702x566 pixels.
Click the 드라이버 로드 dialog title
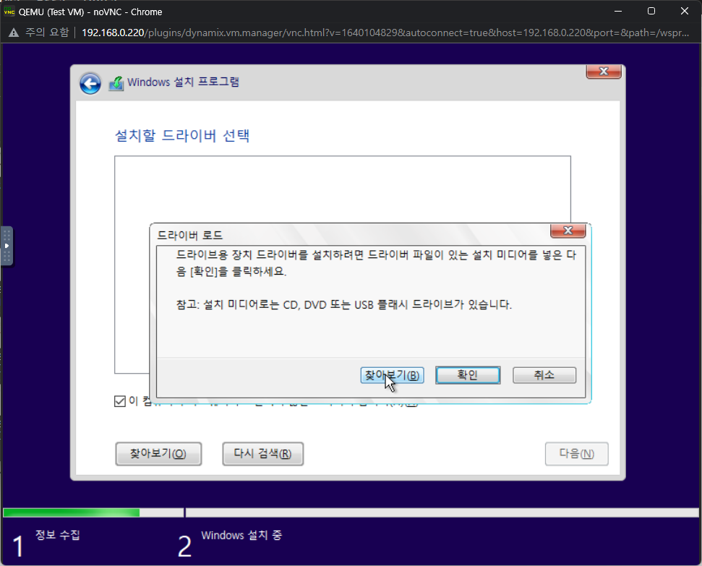190,236
